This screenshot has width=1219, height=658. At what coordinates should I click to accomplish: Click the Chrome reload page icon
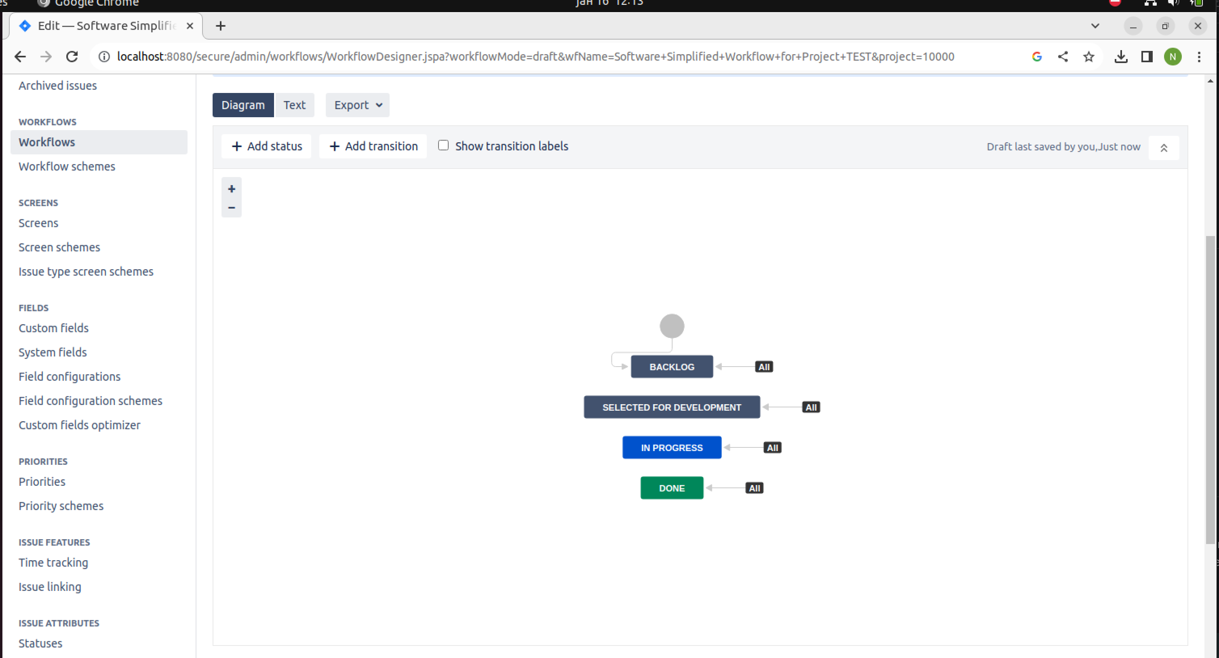pos(72,57)
